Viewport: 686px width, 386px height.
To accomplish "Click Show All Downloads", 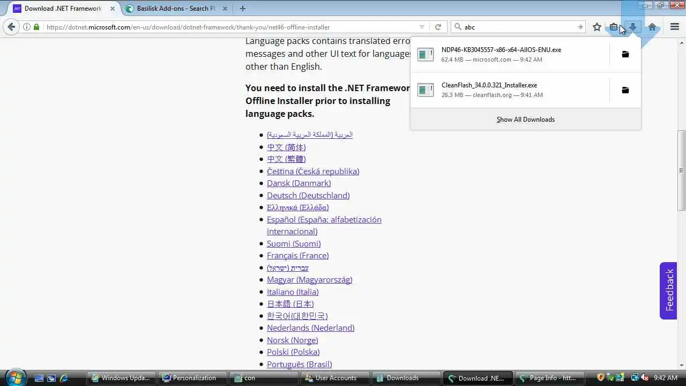I will [x=525, y=119].
